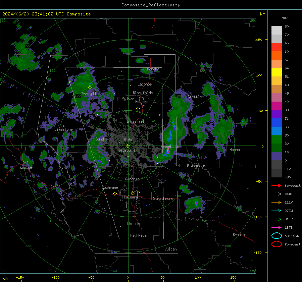The width and height of the screenshot is (302, 282).
Task: Click the dBZ legend heading
Action: tap(285, 18)
